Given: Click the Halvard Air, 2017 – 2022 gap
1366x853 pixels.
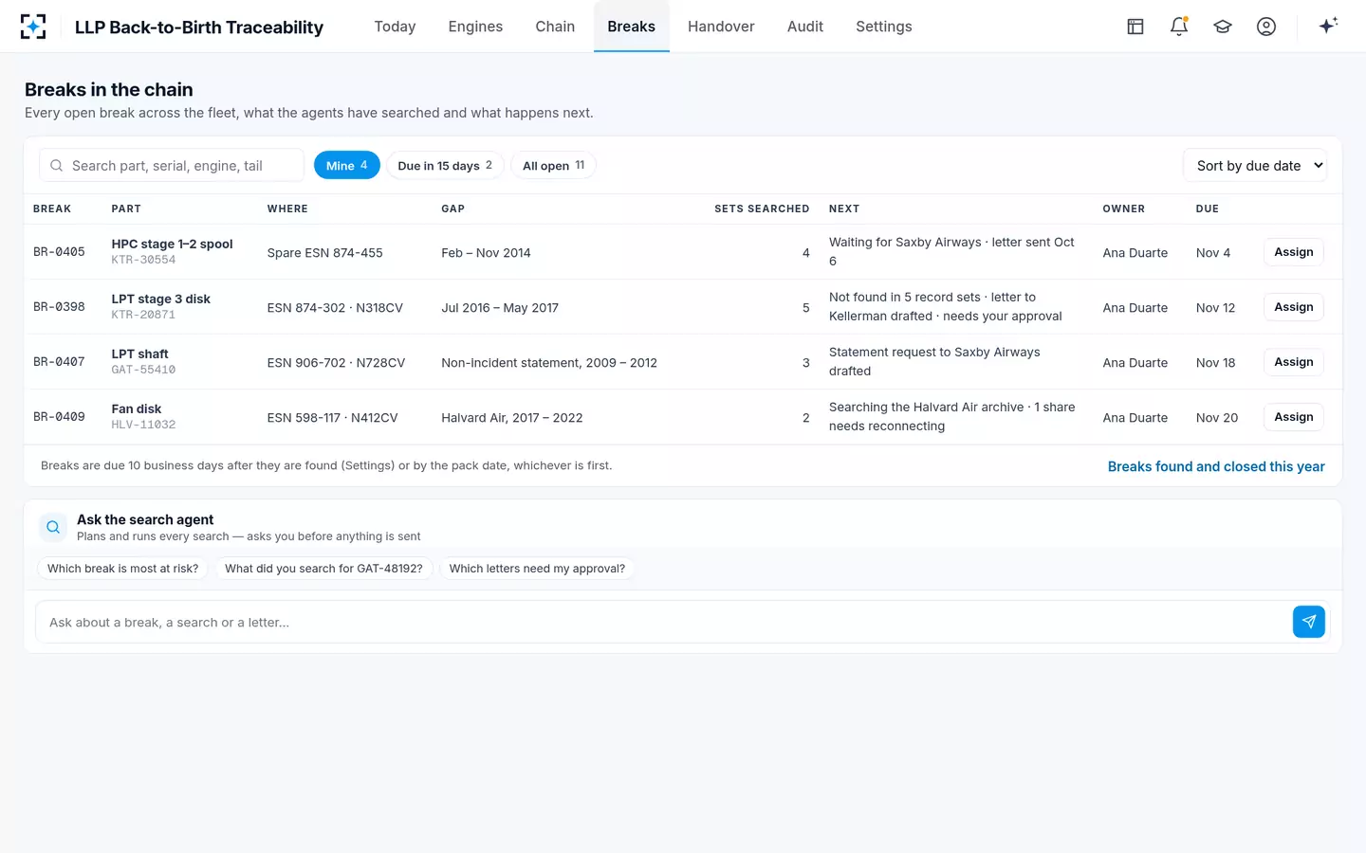Looking at the screenshot, I should tap(512, 418).
